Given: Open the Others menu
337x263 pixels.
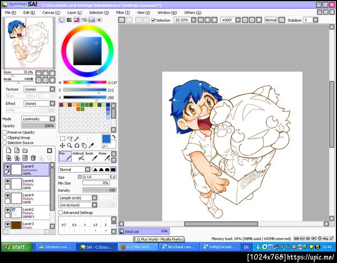Looking at the screenshot, I should tap(193, 13).
